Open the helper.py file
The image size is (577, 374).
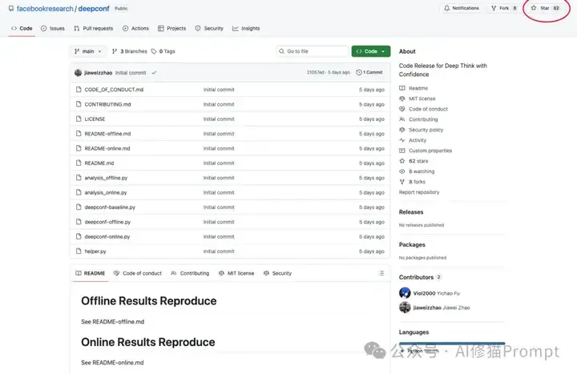[x=95, y=251]
